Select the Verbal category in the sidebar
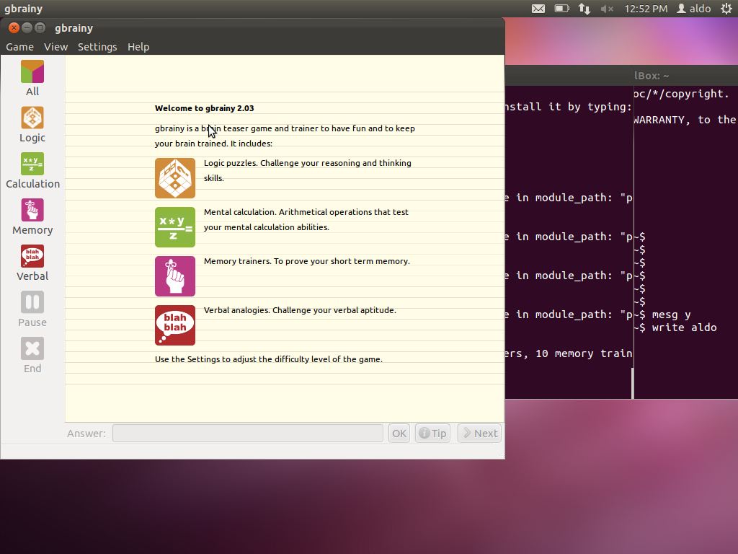The image size is (738, 554). pos(32,256)
